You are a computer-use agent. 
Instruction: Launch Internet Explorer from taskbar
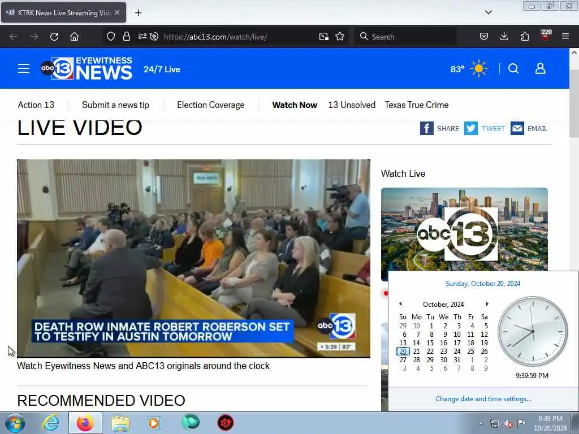click(x=50, y=423)
